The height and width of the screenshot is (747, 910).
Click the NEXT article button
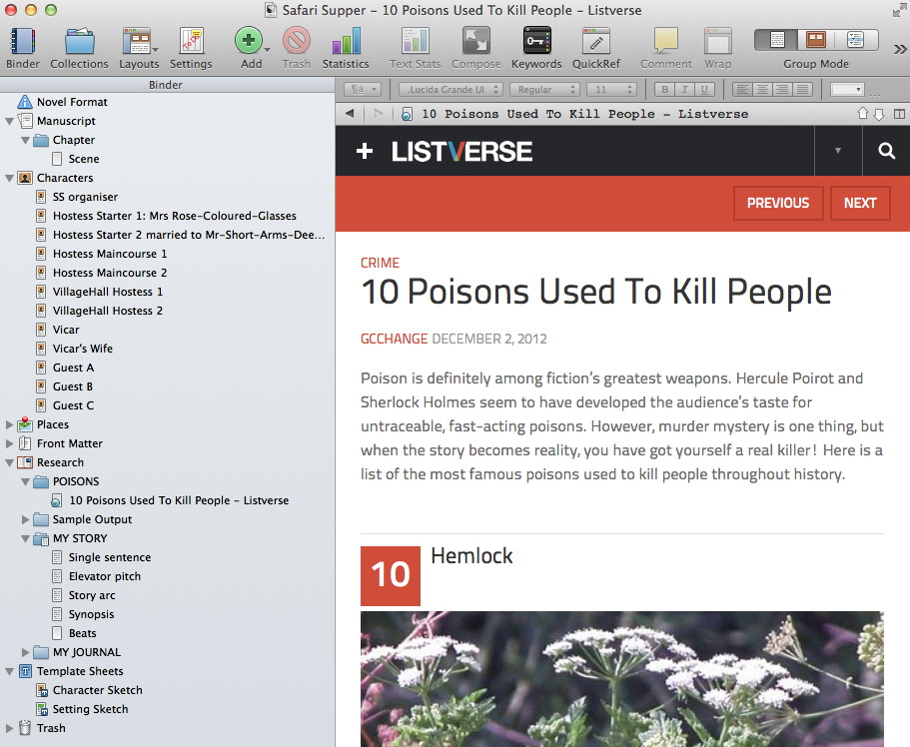click(x=860, y=203)
